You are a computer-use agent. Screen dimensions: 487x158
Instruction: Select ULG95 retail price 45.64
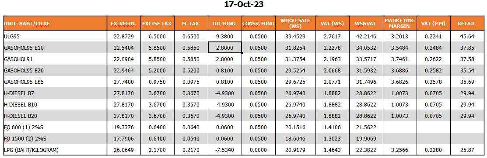point(468,37)
